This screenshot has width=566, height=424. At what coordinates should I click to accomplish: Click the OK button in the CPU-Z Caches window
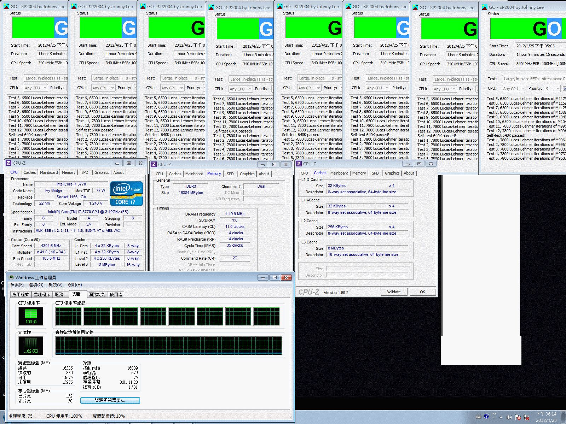click(x=422, y=292)
